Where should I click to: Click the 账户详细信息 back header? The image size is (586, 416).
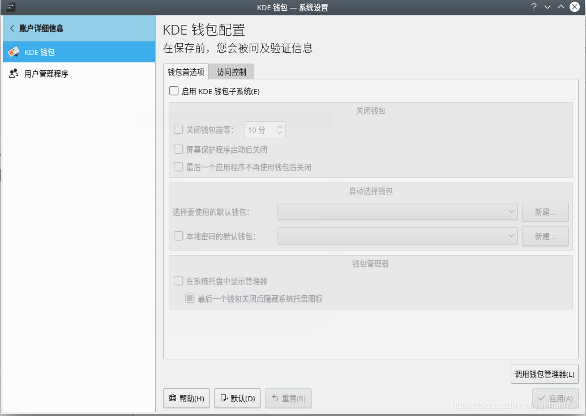coord(79,28)
